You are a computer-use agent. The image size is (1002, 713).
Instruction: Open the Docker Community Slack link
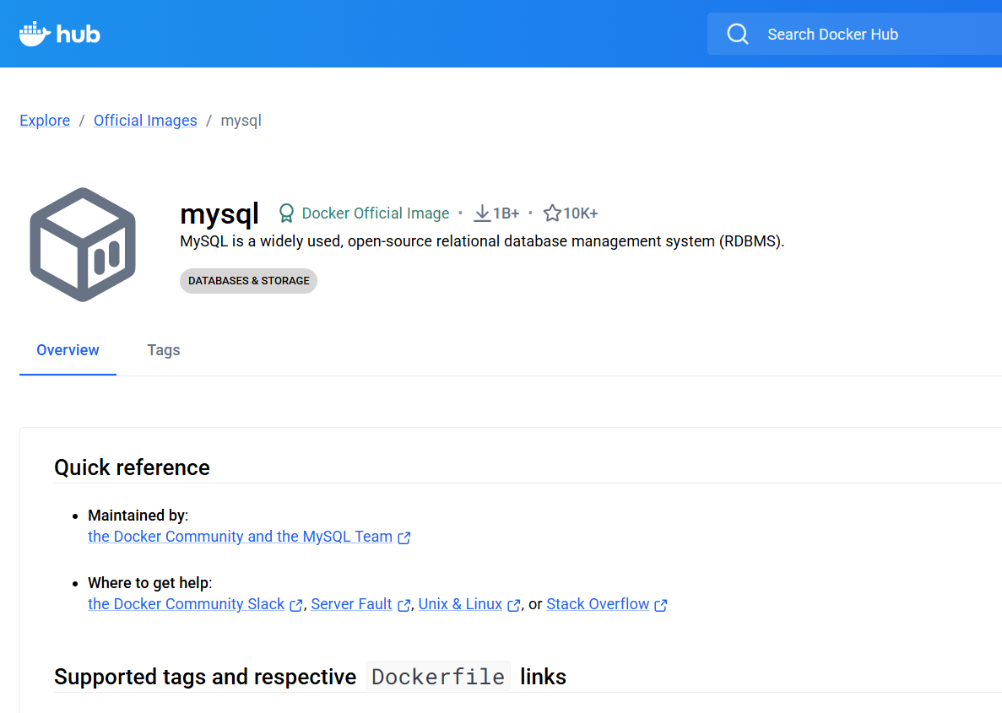186,604
